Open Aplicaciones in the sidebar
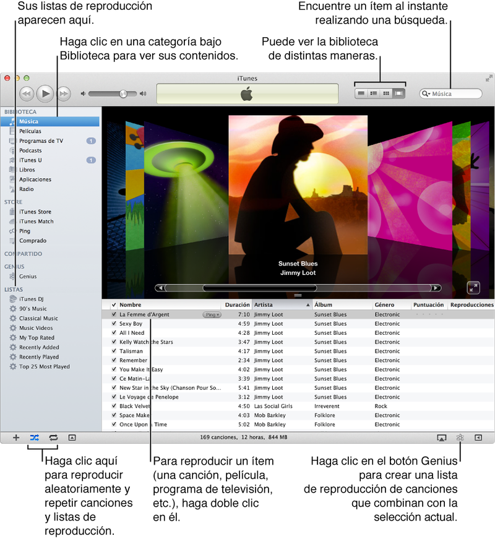The width and height of the screenshot is (495, 539). tap(35, 179)
